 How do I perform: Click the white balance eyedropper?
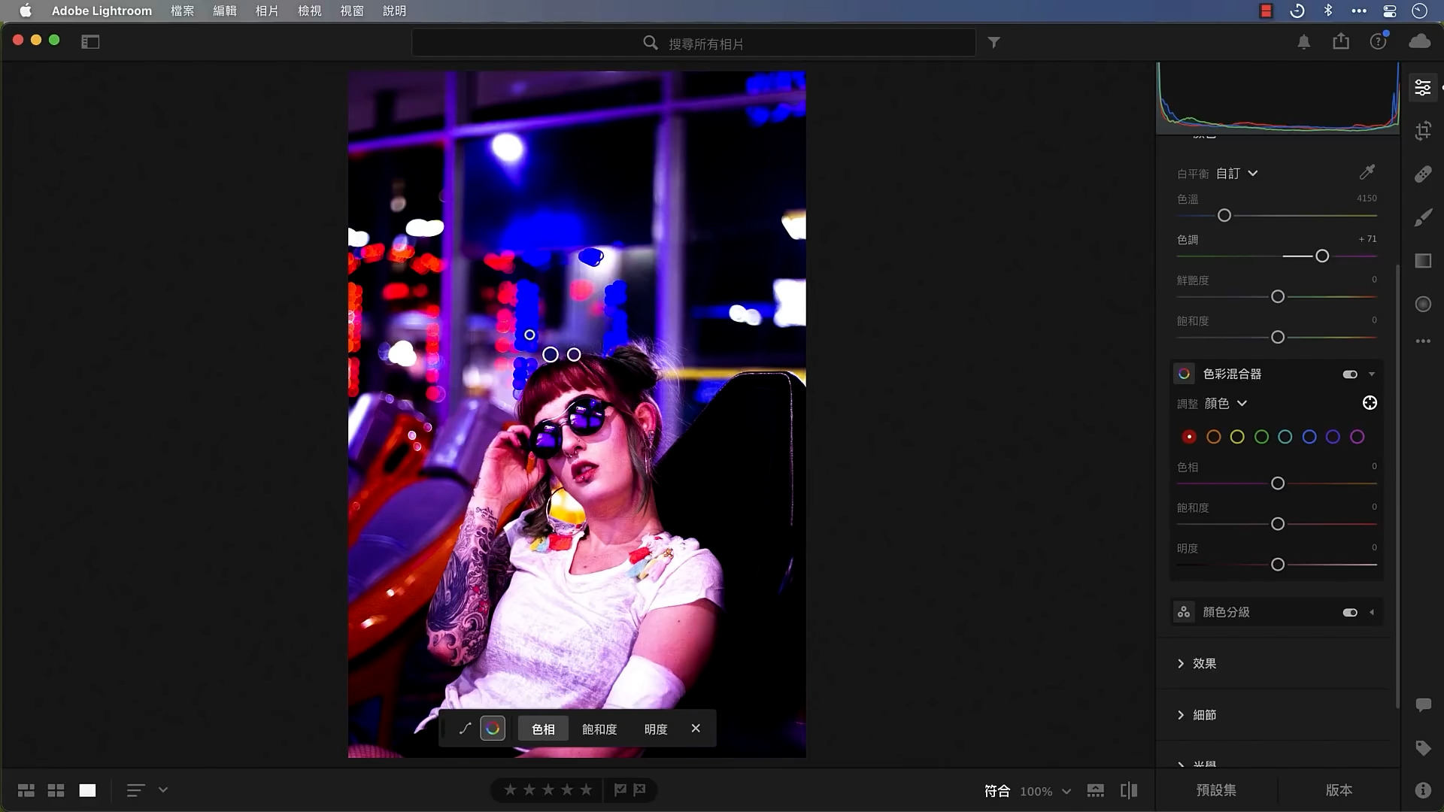pyautogui.click(x=1367, y=172)
